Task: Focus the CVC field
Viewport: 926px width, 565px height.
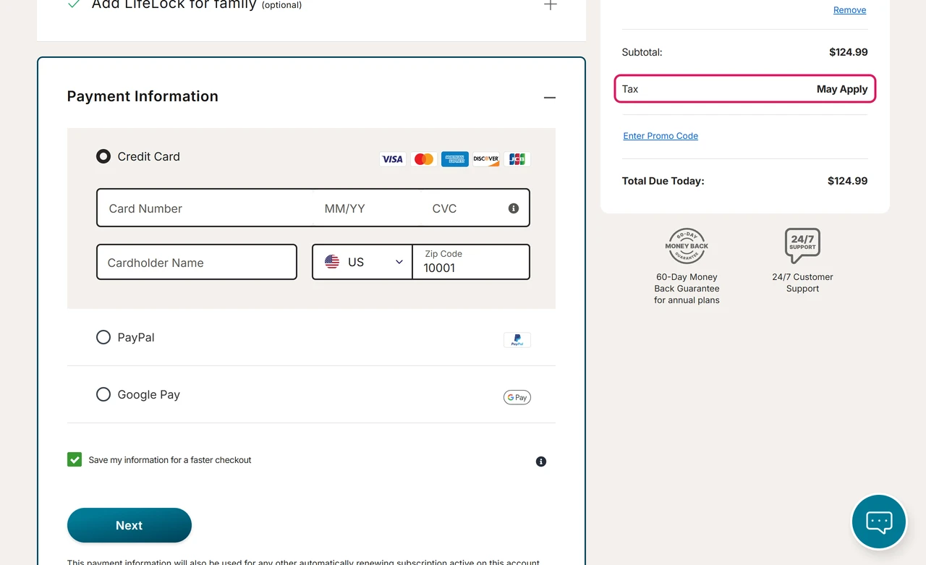Action: [463, 208]
